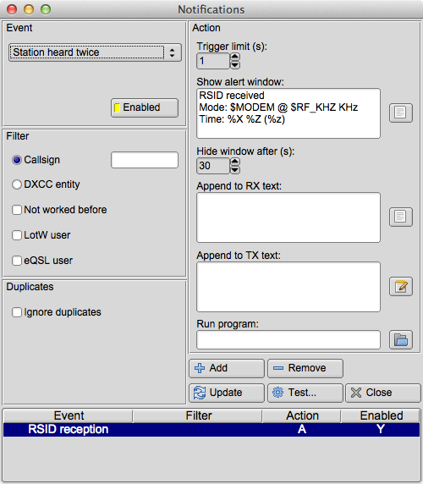Click the Update button with refresh icon

click(227, 393)
